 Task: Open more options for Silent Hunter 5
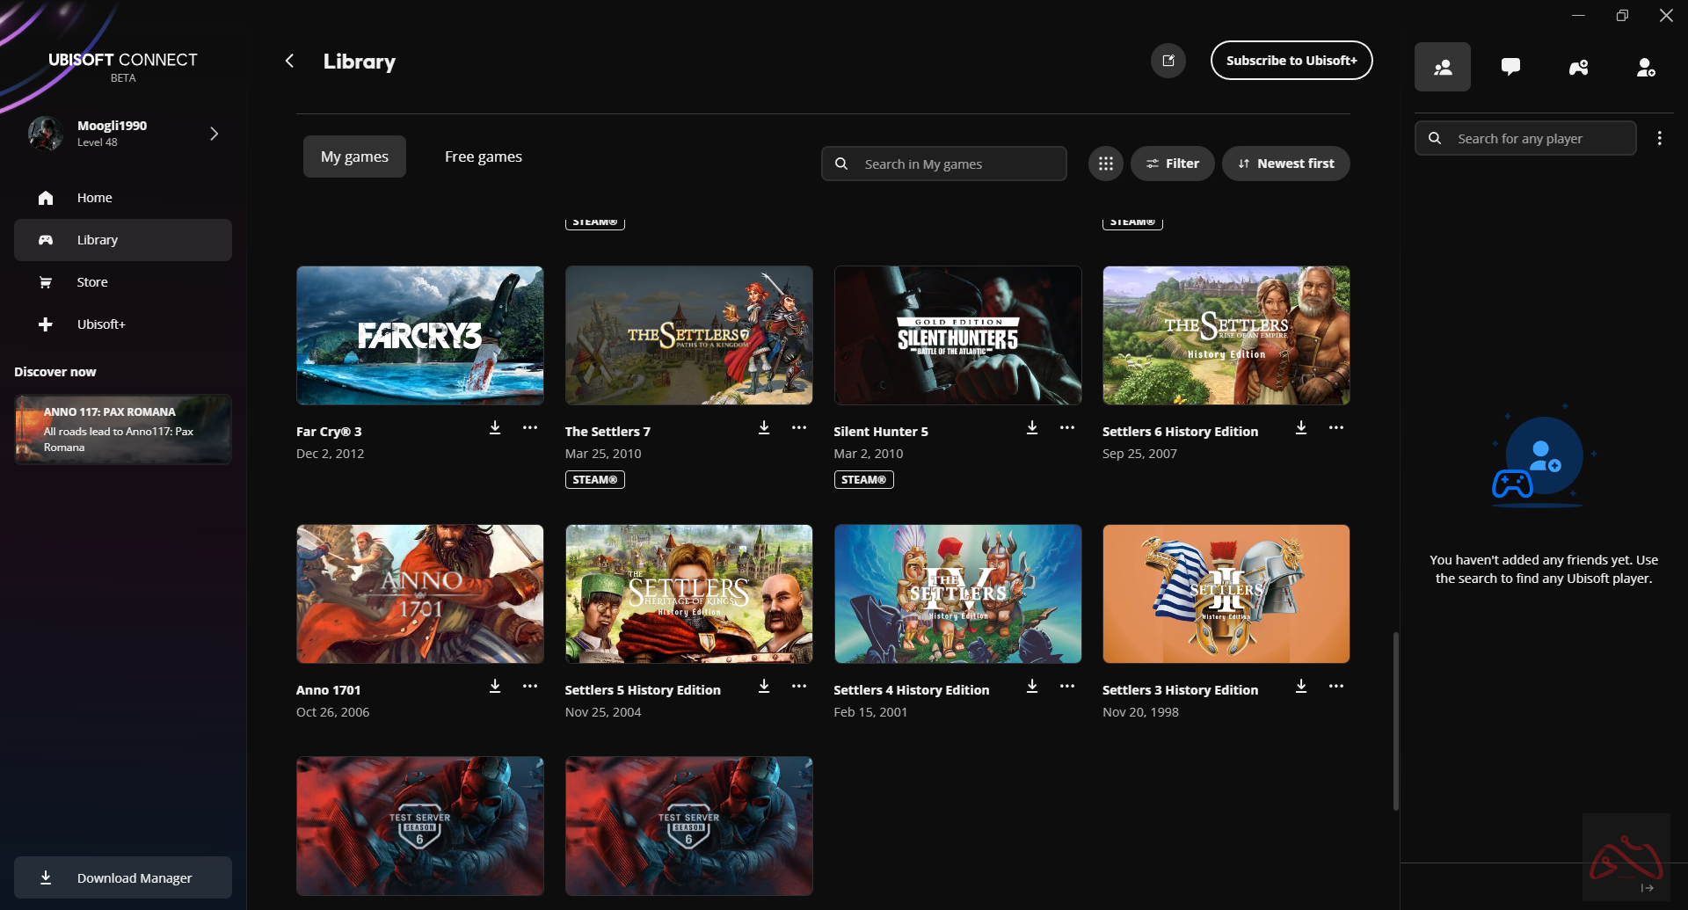click(1067, 427)
